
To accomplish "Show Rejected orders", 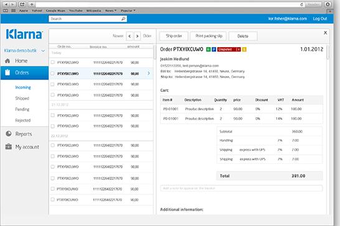I will [23, 120].
